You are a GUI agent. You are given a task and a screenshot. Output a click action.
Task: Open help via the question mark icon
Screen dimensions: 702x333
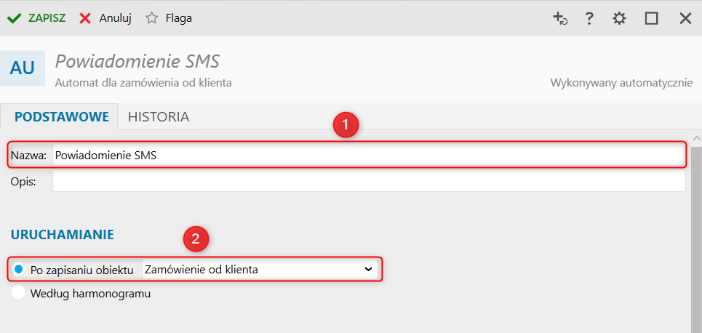point(590,18)
